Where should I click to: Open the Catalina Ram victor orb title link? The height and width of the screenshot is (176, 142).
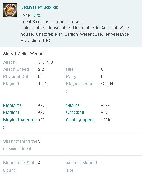click(x=40, y=7)
